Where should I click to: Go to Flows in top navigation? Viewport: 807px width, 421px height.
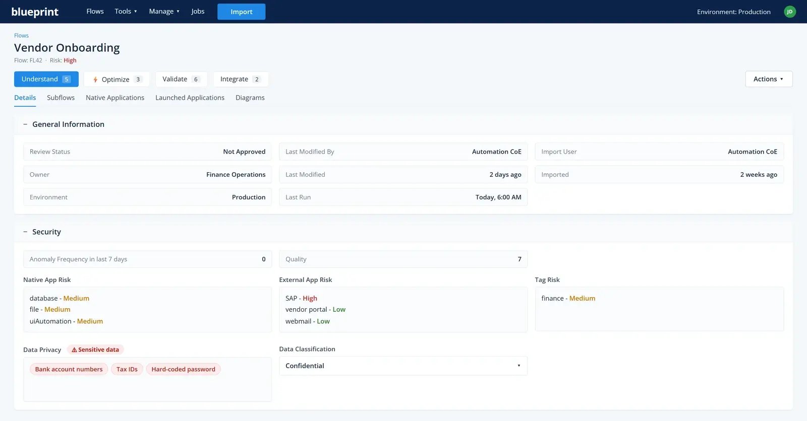[x=95, y=11]
